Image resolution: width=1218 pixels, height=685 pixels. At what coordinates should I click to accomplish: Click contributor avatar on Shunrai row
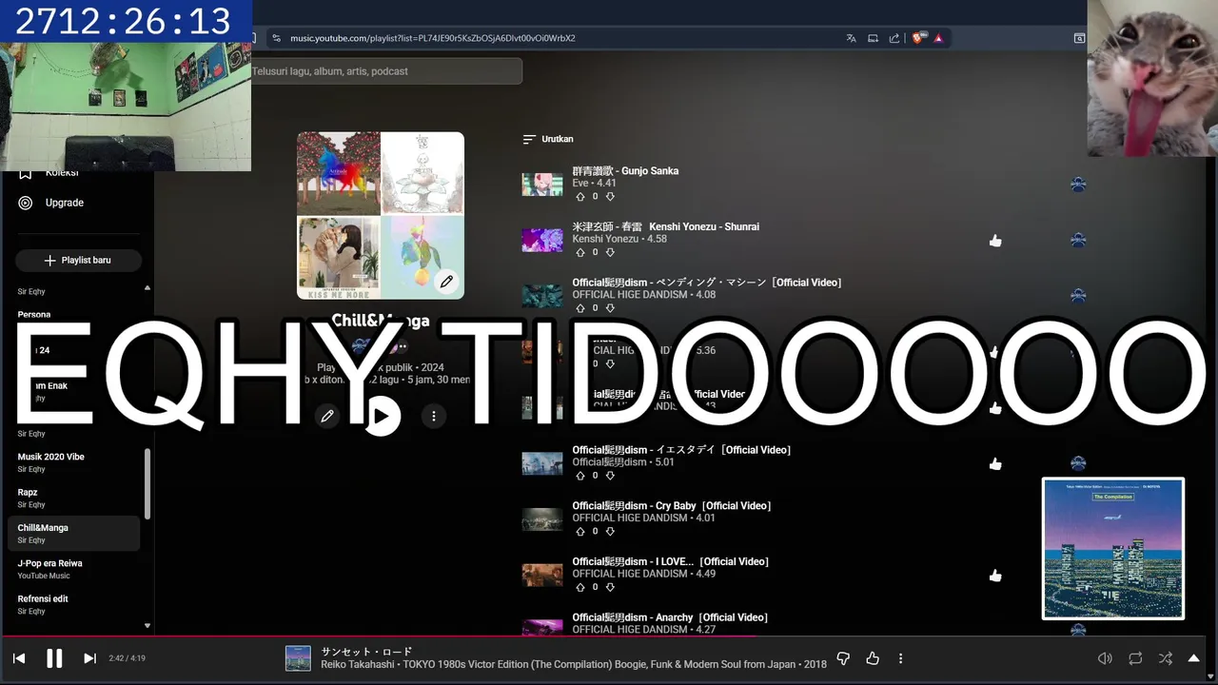coord(1078,241)
